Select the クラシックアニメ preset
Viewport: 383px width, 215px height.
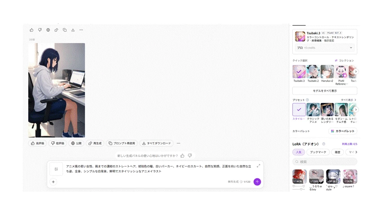313,113
